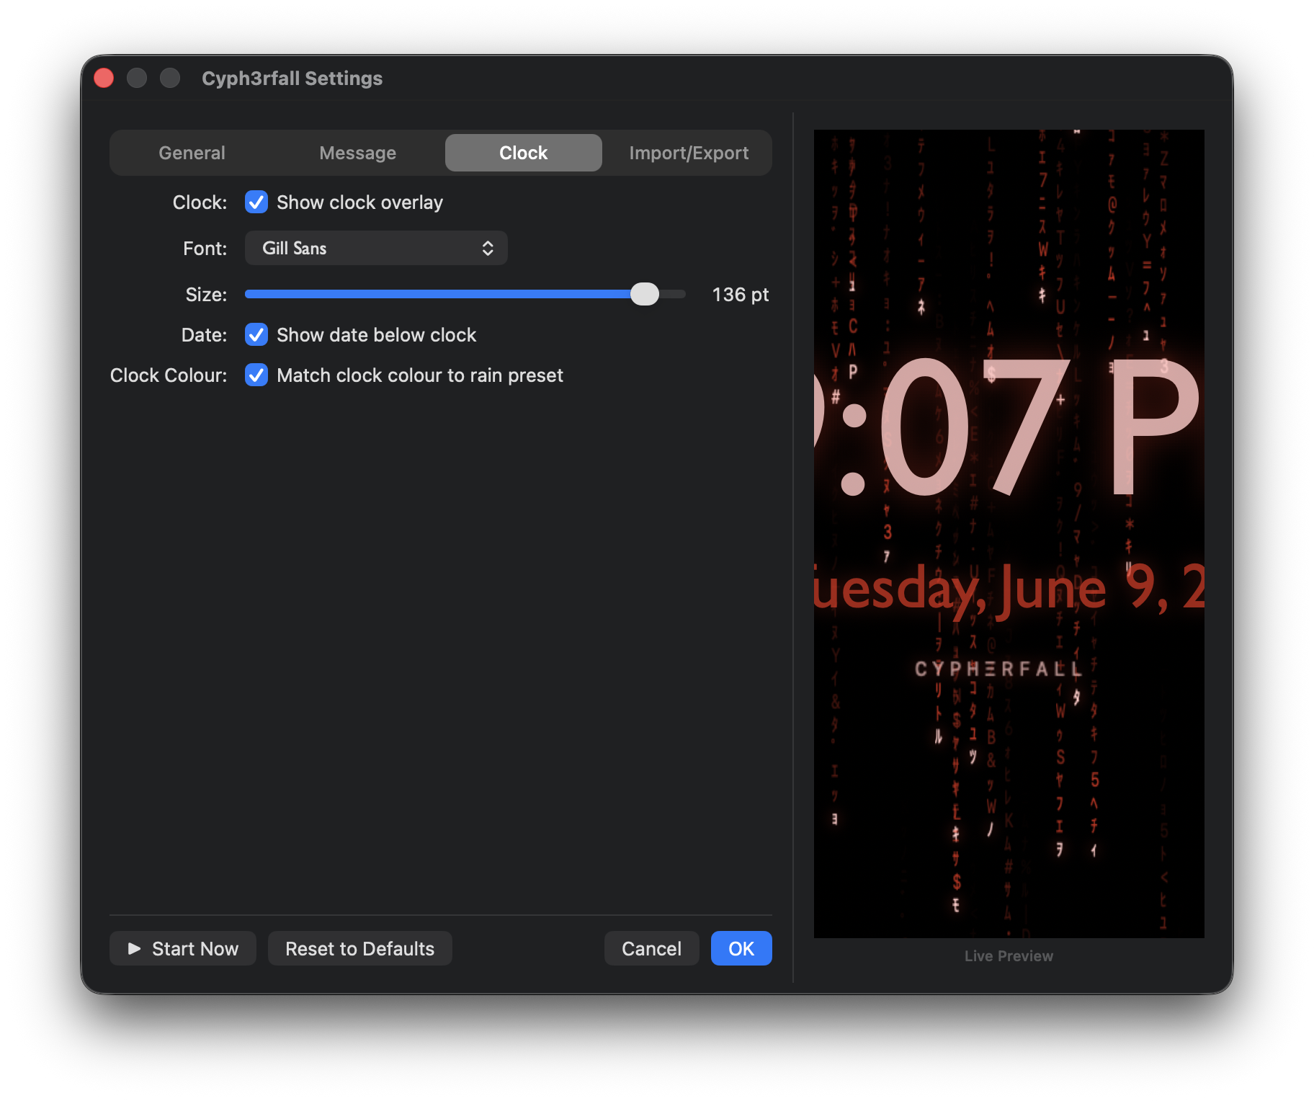Disable Show clock overlay checkbox

pyautogui.click(x=256, y=202)
